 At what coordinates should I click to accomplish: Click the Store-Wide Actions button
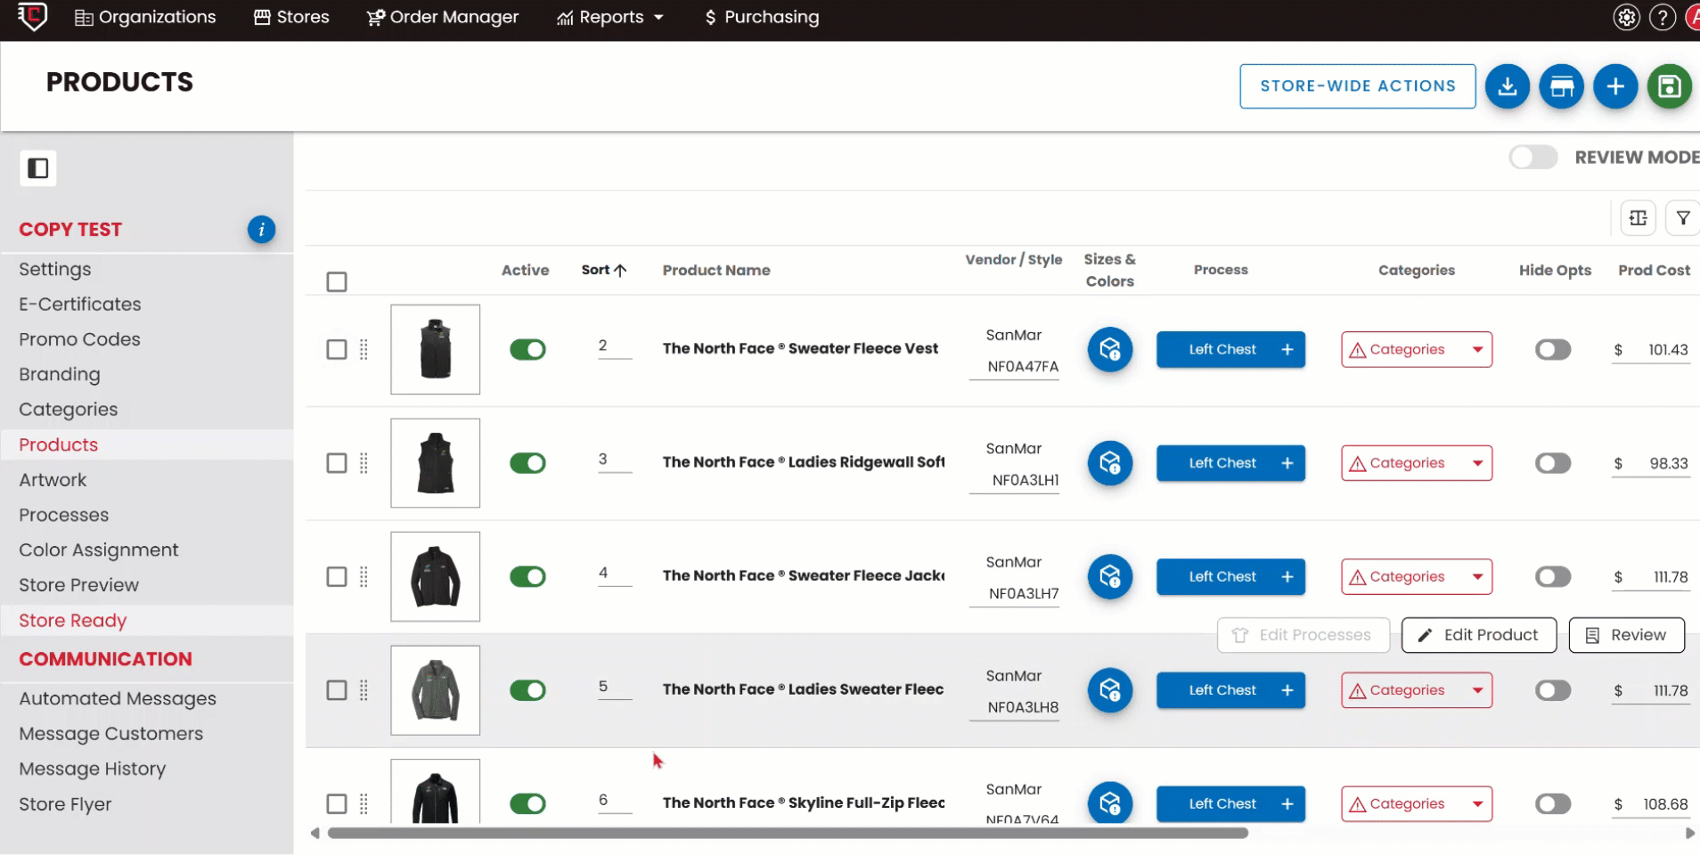pos(1357,86)
